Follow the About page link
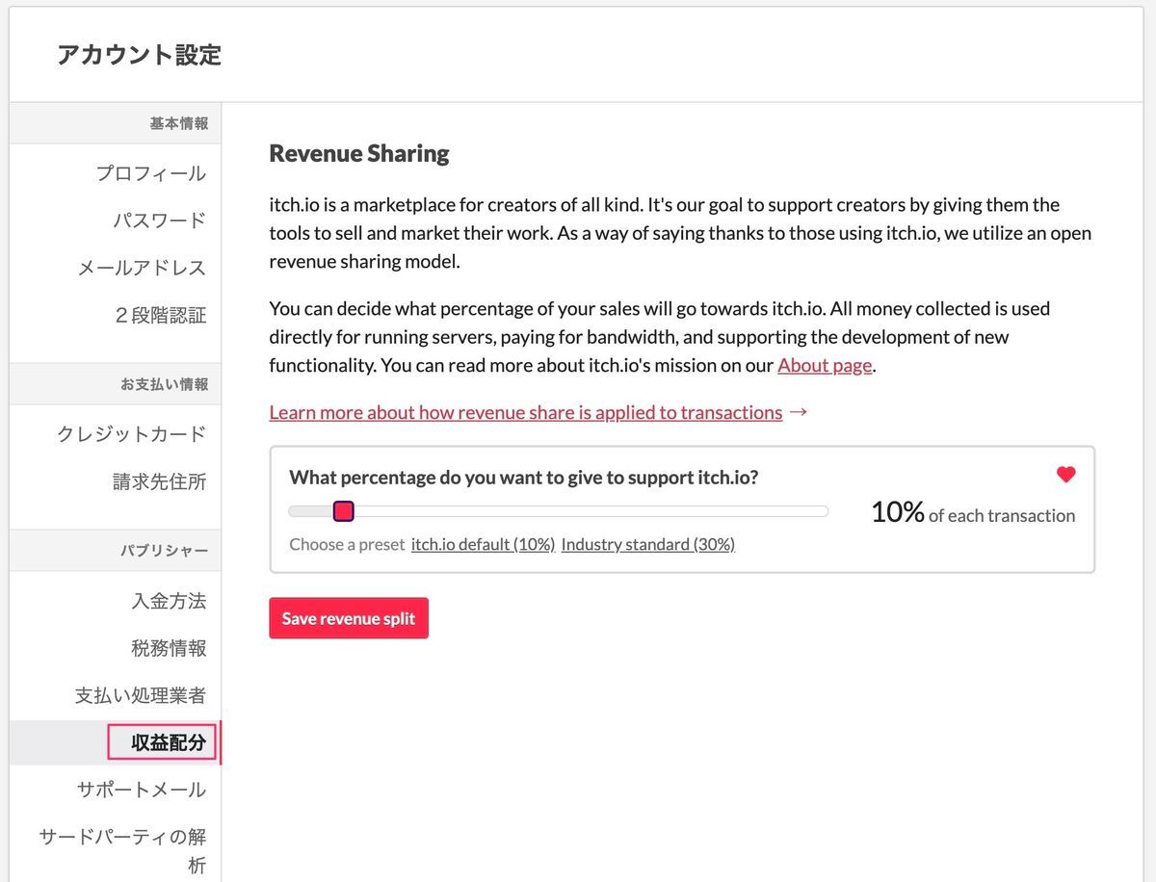Image resolution: width=1156 pixels, height=882 pixels. [825, 365]
